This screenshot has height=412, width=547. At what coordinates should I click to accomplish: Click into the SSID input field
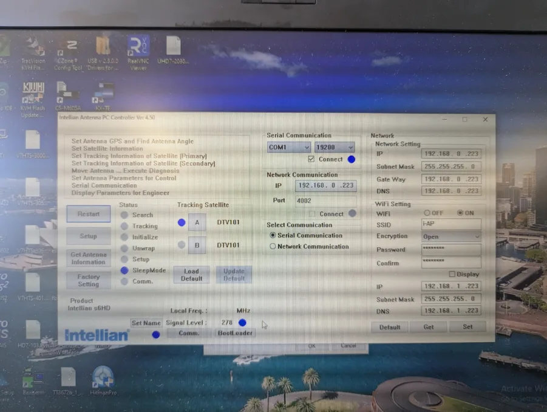(x=450, y=224)
